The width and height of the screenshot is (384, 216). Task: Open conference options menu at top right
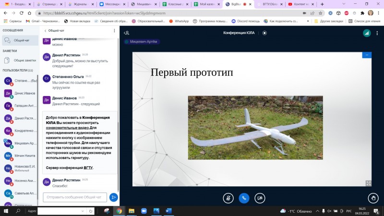pyautogui.click(x=378, y=33)
